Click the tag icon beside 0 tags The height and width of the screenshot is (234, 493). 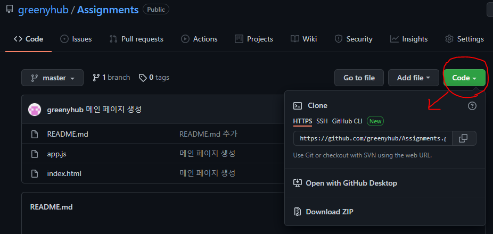[143, 78]
